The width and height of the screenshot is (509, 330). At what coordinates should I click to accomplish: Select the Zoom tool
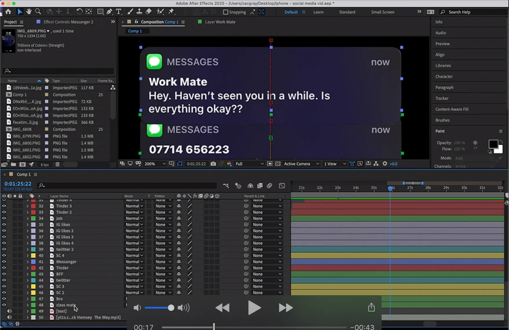38,12
